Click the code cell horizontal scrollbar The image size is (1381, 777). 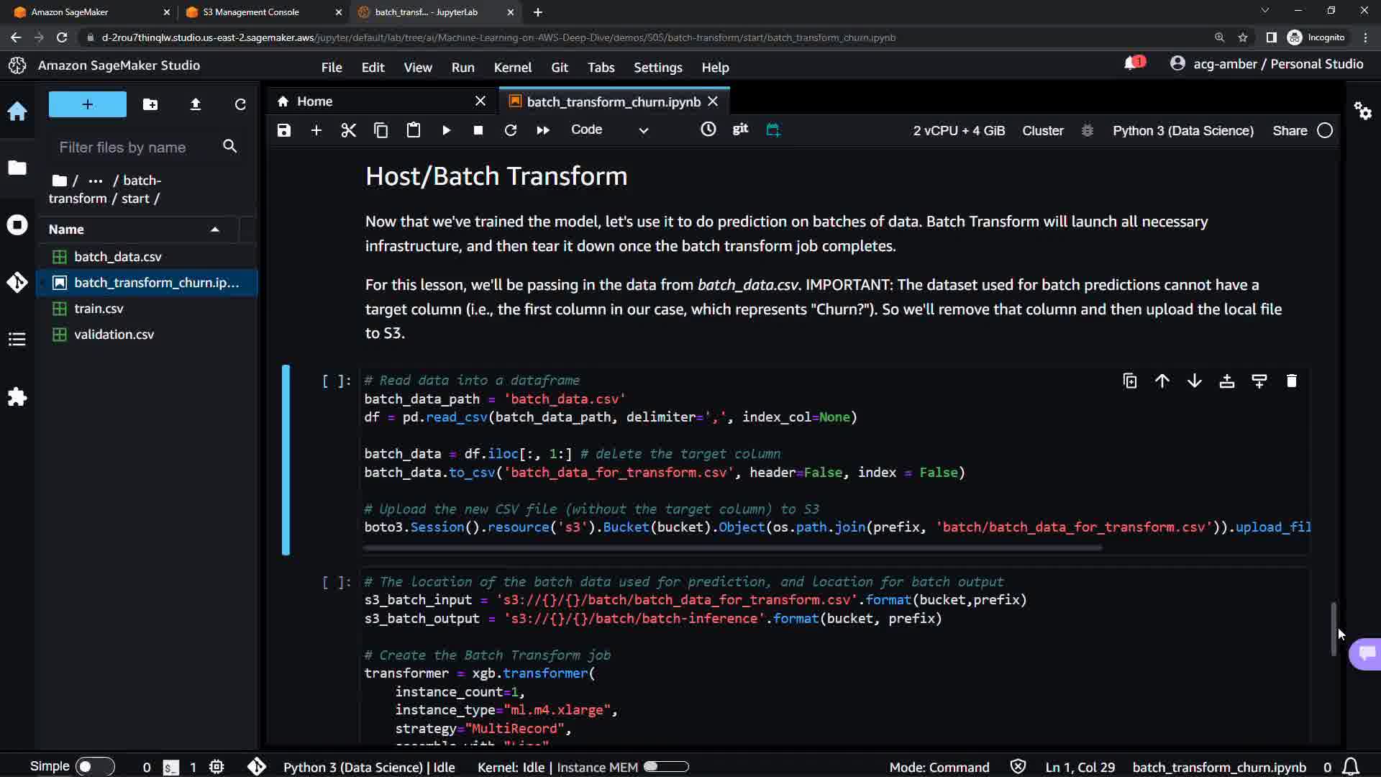[x=732, y=547]
